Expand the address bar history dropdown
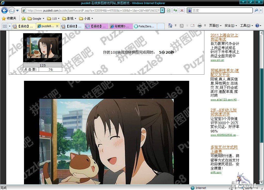The width and height of the screenshot is (264, 190). 163,10
